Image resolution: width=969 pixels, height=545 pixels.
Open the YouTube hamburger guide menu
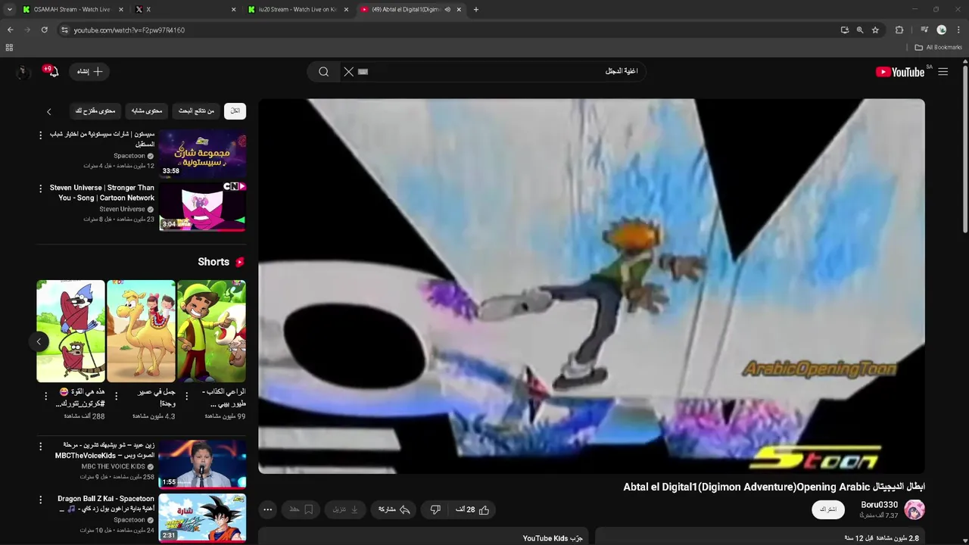(x=943, y=72)
